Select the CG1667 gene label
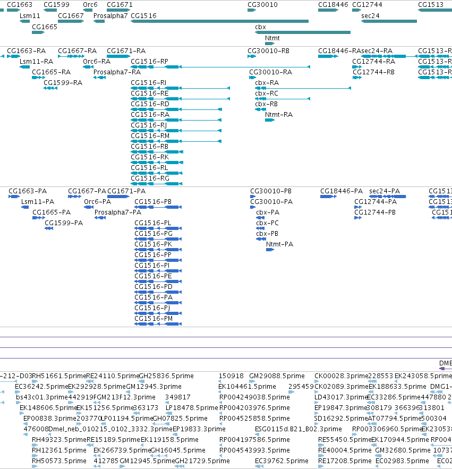The width and height of the screenshot is (452, 469). [71, 16]
